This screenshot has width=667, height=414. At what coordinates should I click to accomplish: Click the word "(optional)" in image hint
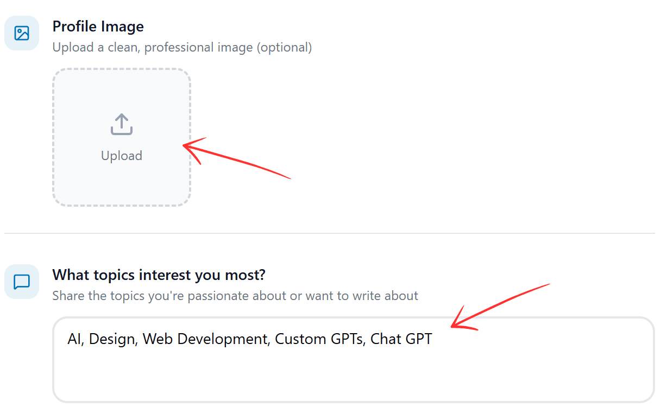pyautogui.click(x=284, y=48)
